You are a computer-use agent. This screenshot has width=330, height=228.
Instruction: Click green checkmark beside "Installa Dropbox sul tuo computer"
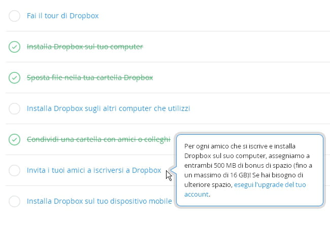pos(15,47)
